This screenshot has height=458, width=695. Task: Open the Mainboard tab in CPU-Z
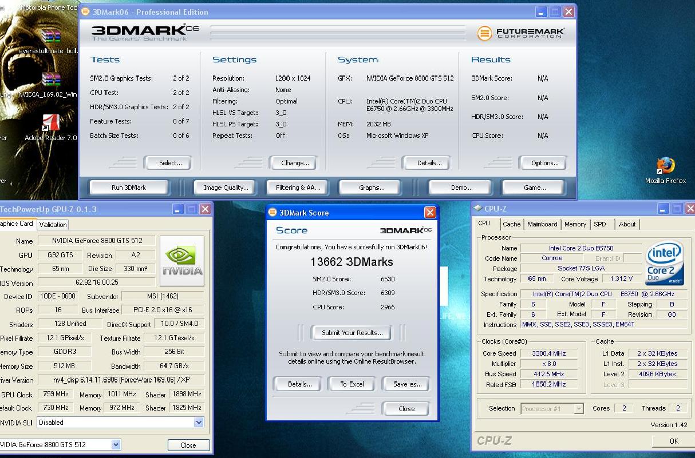click(542, 224)
